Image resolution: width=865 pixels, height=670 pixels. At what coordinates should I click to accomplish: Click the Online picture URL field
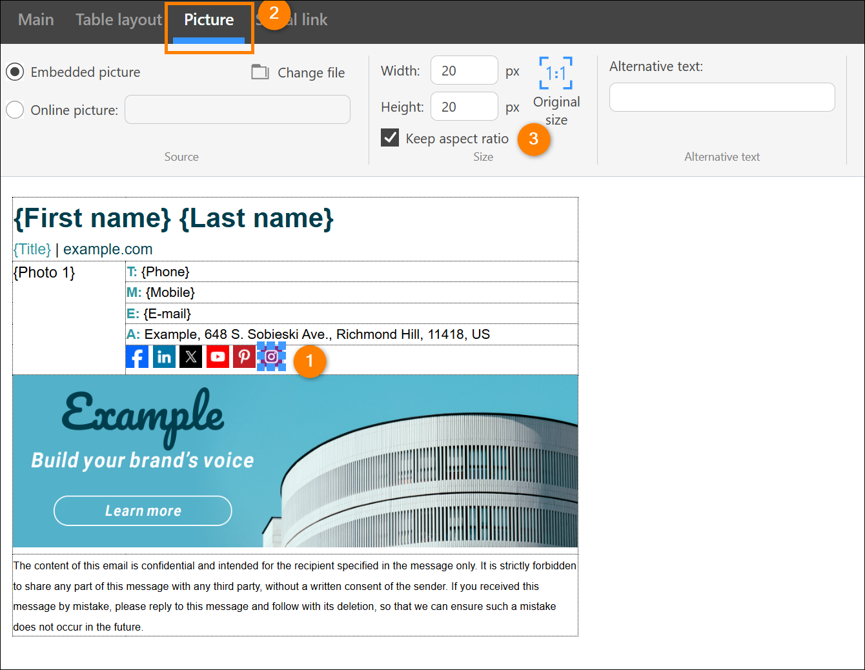pyautogui.click(x=238, y=110)
